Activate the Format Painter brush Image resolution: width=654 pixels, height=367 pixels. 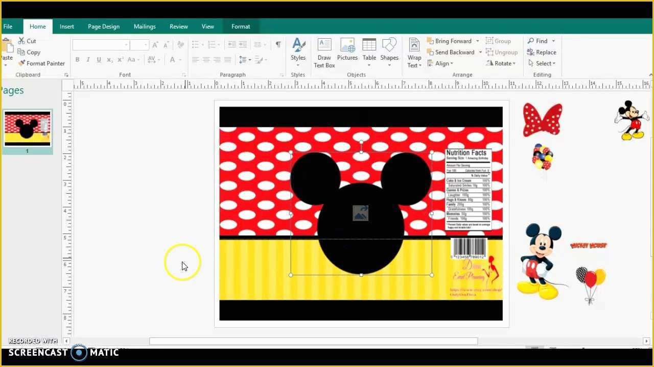pos(21,63)
